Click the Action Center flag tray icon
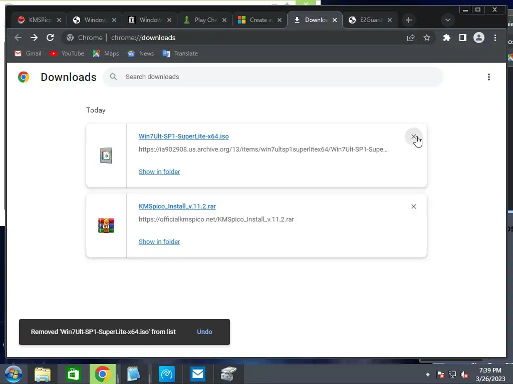 coord(440,374)
